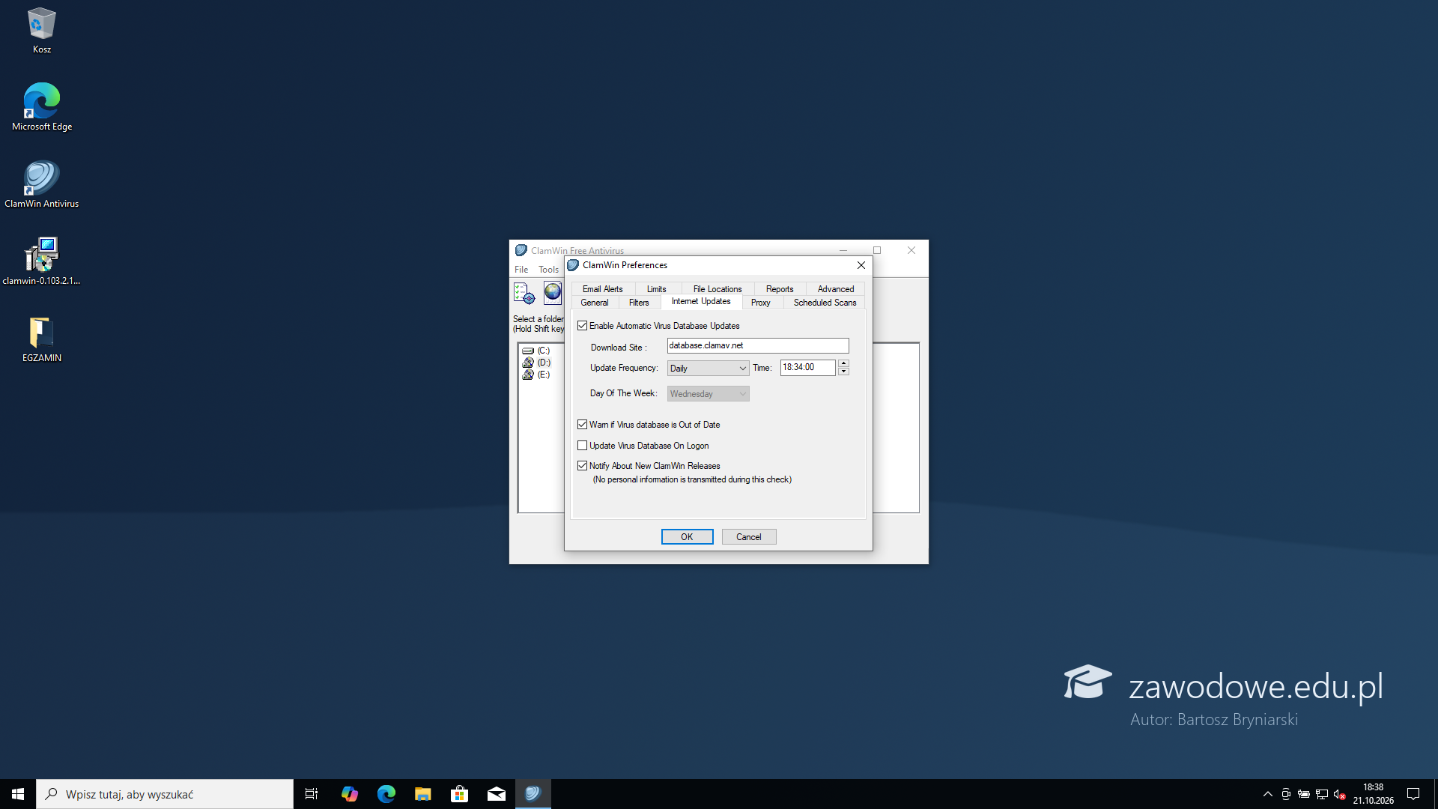Launch Copilot from the taskbar

[349, 794]
